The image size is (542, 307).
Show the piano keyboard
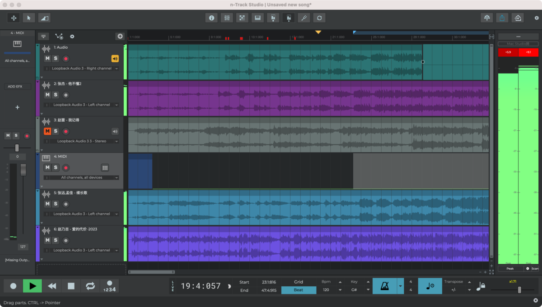click(257, 18)
